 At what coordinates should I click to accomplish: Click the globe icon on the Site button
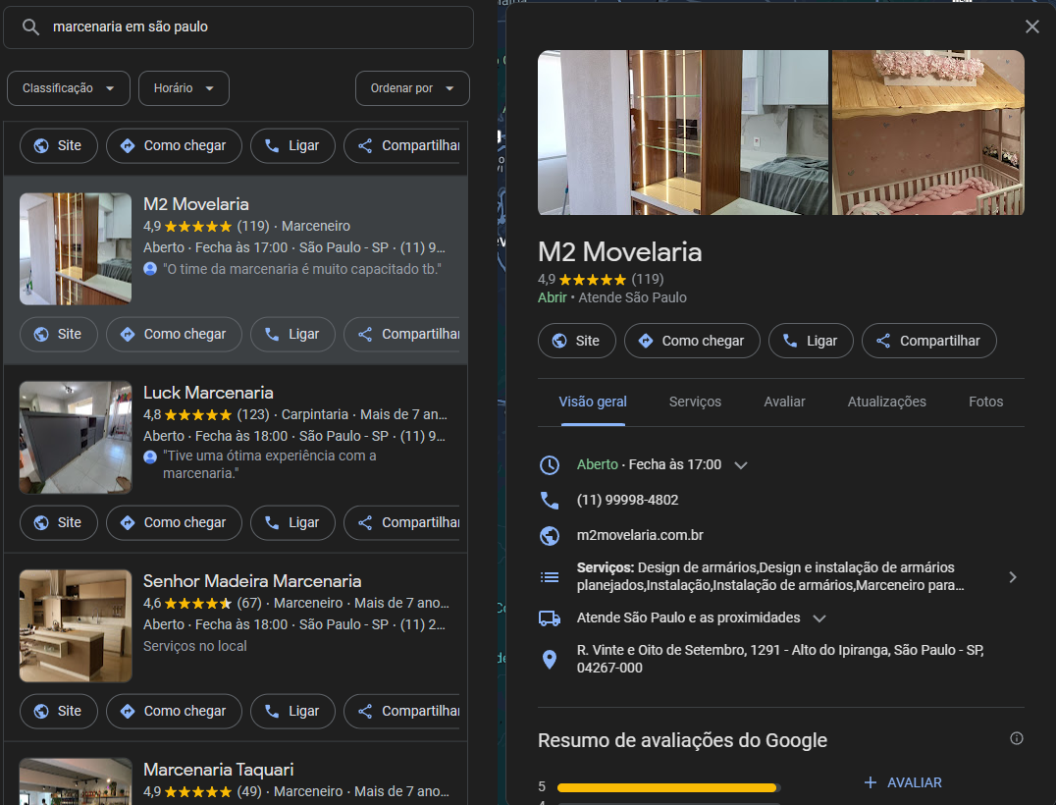coord(555,341)
